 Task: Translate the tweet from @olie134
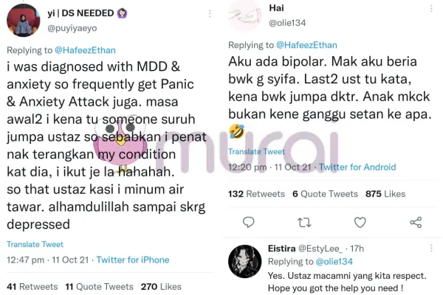256,152
